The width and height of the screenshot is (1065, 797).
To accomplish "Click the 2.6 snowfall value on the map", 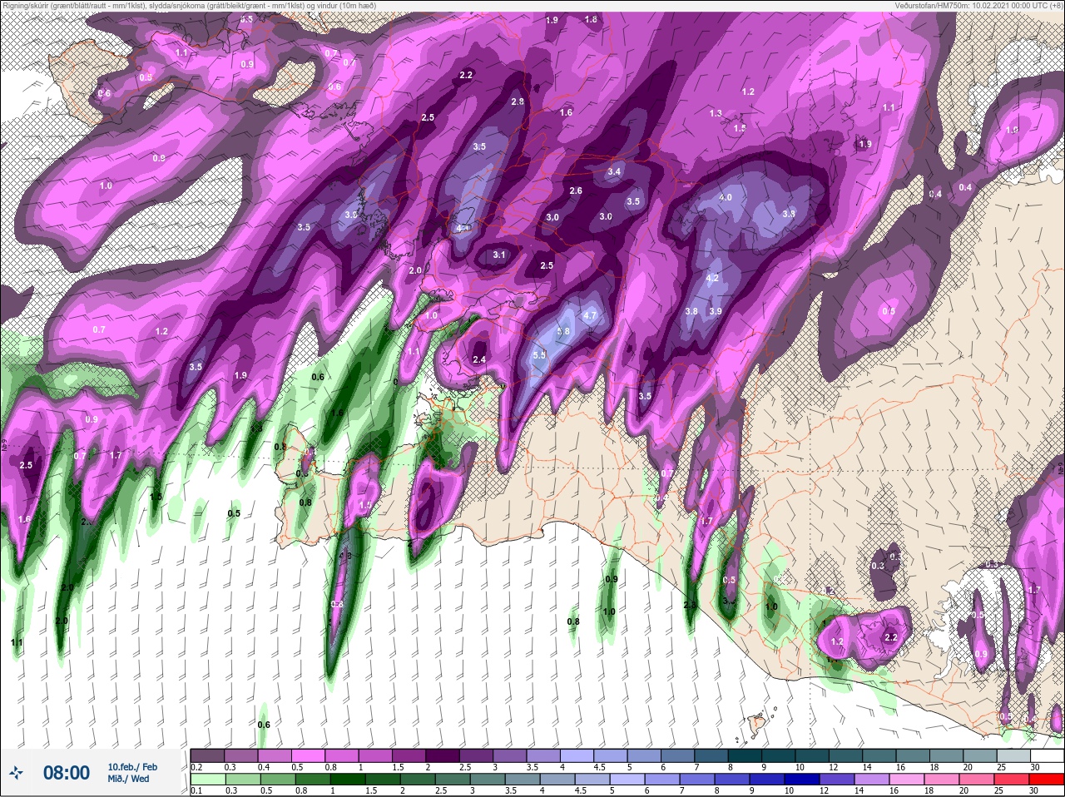I will tap(576, 191).
